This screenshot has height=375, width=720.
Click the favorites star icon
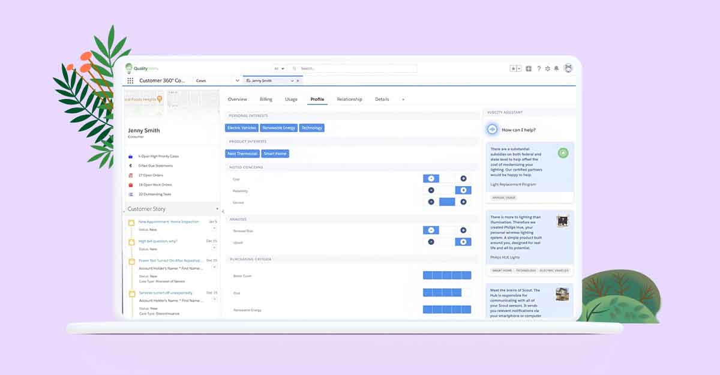tap(514, 68)
